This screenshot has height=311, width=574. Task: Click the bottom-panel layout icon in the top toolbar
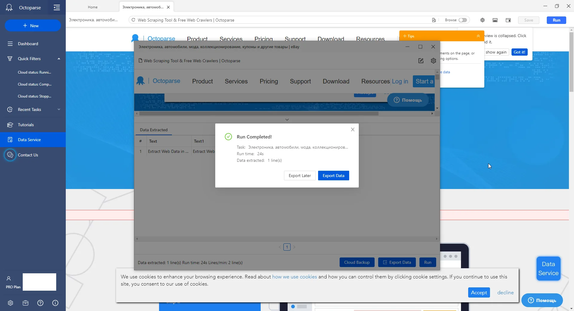(x=495, y=20)
